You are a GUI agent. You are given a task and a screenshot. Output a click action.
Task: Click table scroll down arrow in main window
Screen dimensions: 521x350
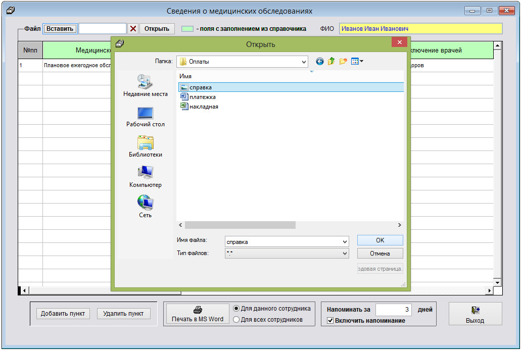tap(497, 283)
